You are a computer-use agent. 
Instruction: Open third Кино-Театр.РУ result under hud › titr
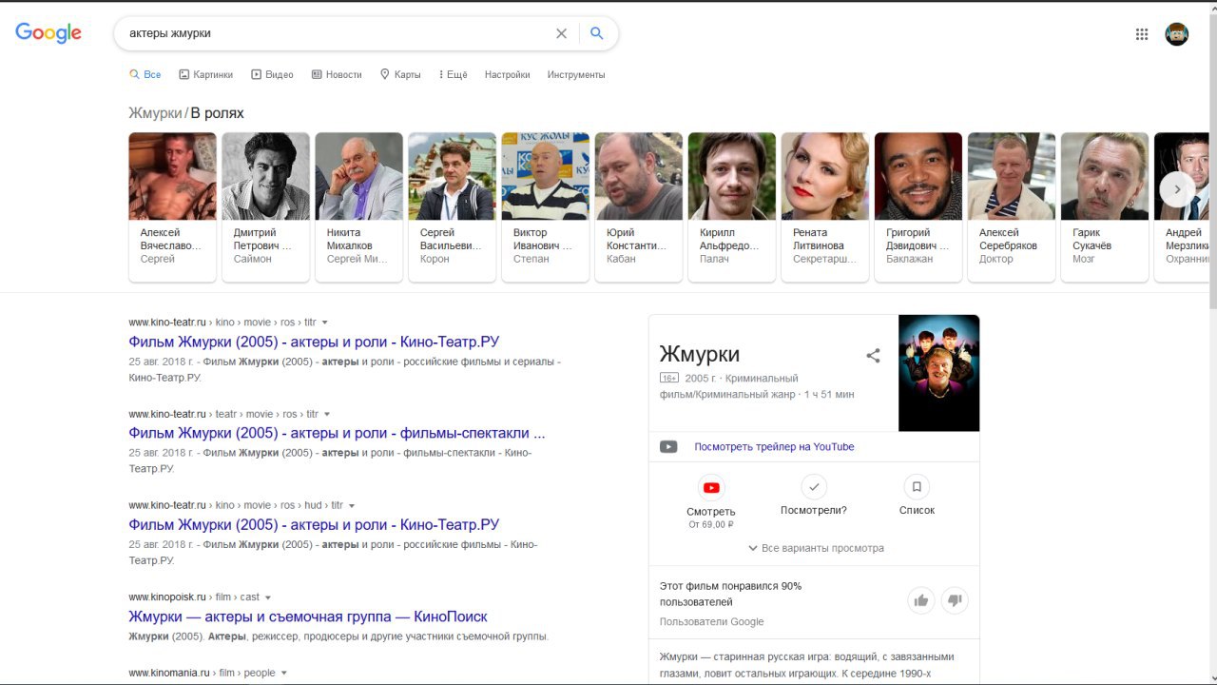point(314,524)
